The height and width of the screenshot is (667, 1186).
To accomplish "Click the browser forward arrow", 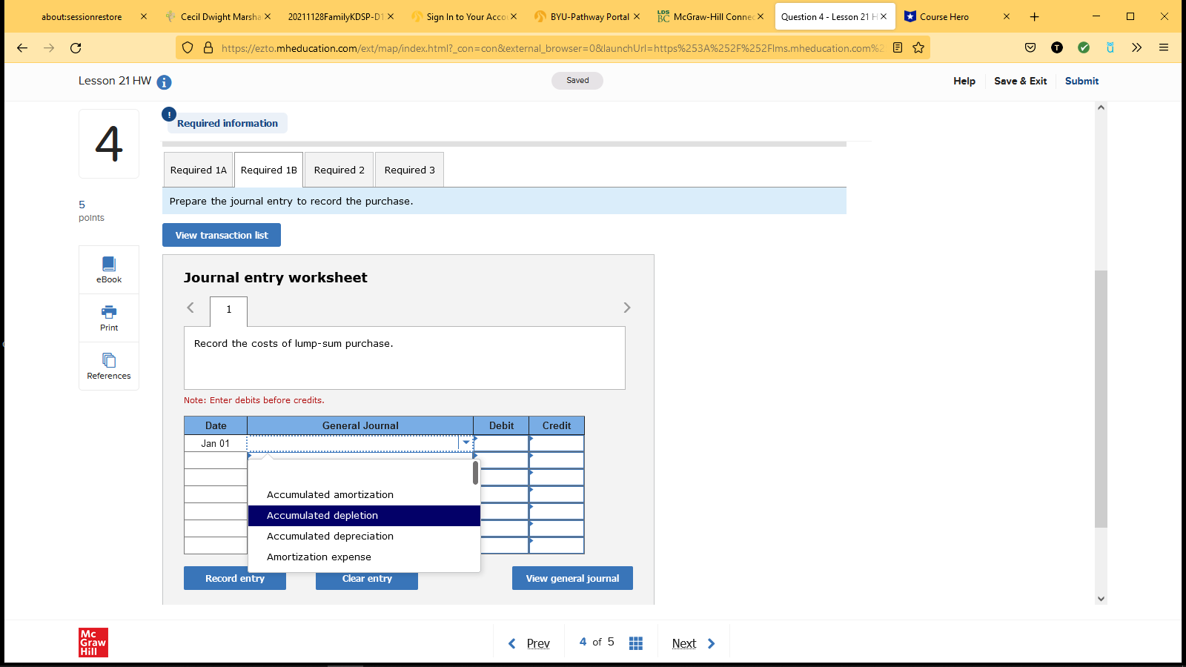I will 49,48.
